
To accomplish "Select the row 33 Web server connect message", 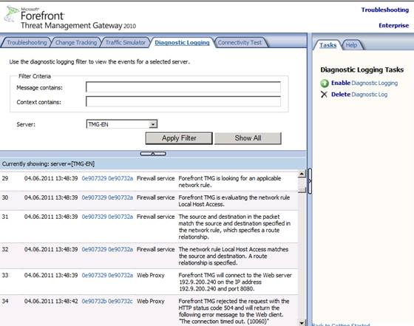I will click(x=235, y=282).
